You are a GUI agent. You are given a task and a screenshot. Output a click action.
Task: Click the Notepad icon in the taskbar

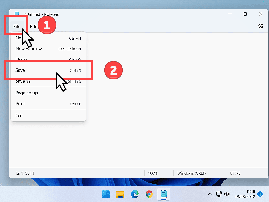pos(164,194)
